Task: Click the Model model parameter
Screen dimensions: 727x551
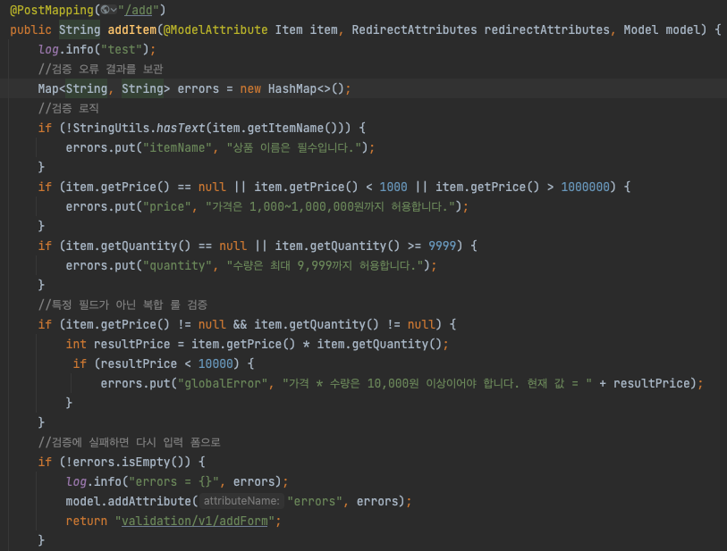Action: click(662, 29)
